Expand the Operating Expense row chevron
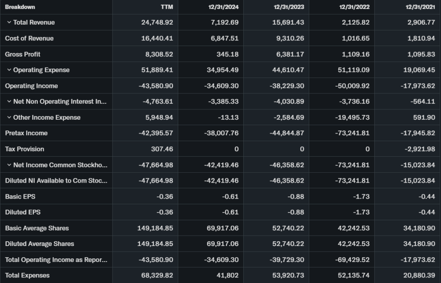Image resolution: width=441 pixels, height=283 pixels. (9, 70)
